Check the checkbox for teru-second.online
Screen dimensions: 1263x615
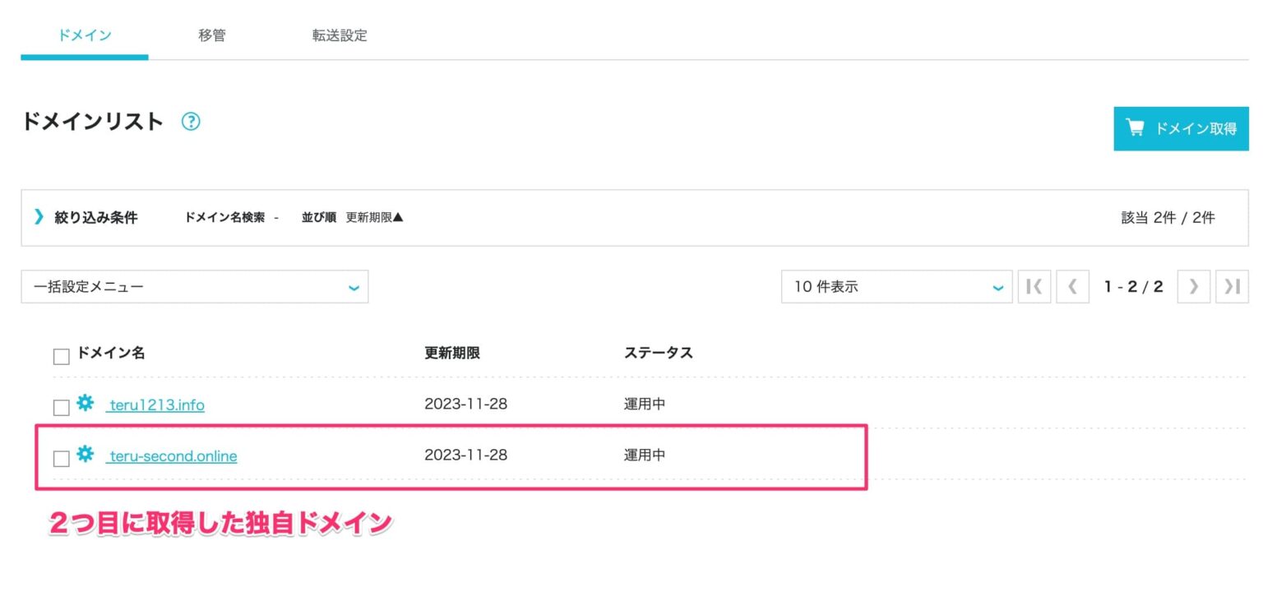(61, 458)
